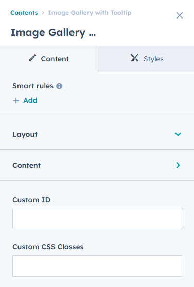This screenshot has width=194, height=287.
Task: Go back to Contents via the breadcrumb
Action: click(24, 13)
